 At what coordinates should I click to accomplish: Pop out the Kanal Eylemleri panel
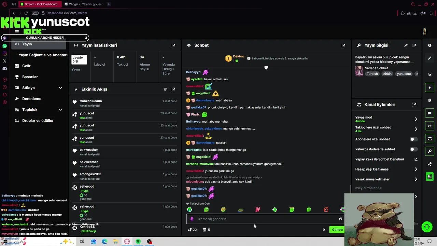pyautogui.click(x=414, y=105)
